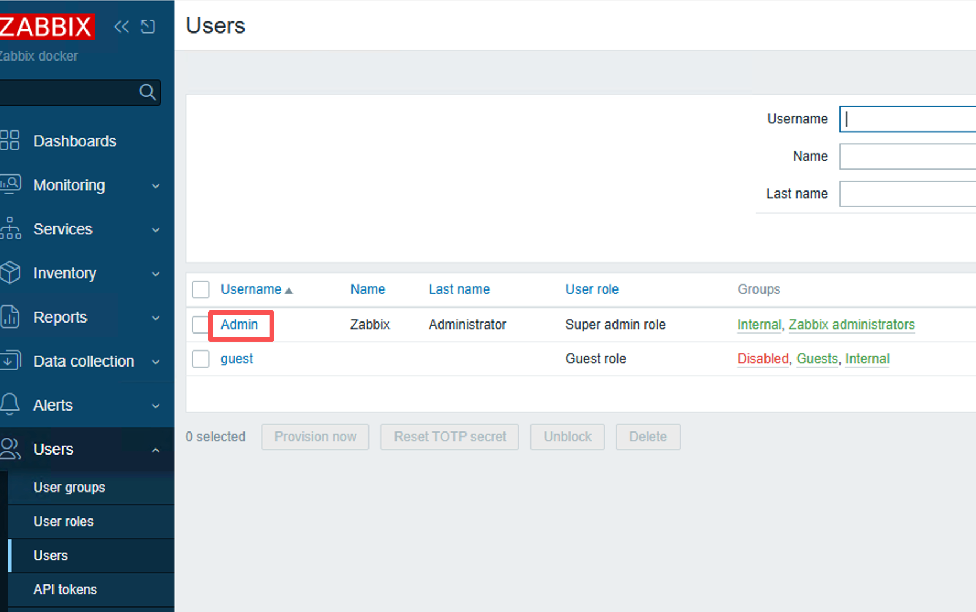Go to API tokens page
976x612 pixels.
coord(65,589)
